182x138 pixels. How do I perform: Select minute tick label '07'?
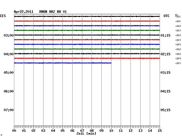[82, 130]
